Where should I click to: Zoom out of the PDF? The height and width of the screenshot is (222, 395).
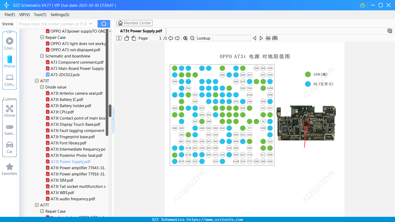tap(192, 38)
